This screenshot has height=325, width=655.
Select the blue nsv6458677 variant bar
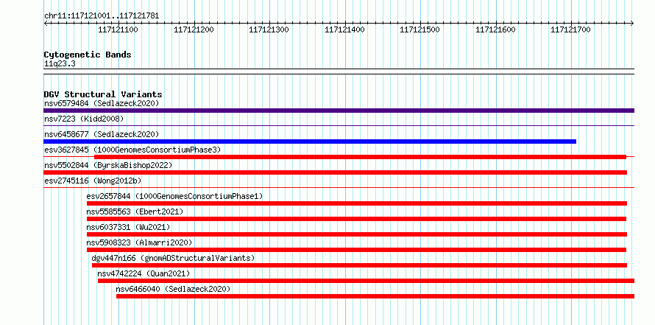point(310,141)
